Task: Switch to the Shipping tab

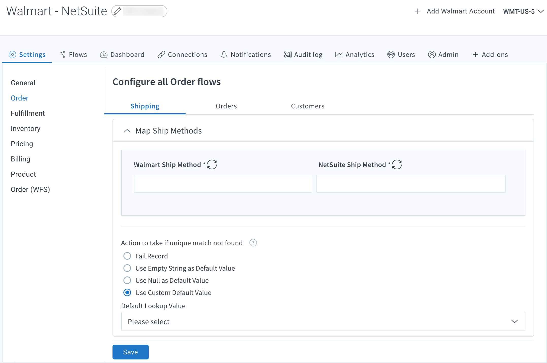Action: coord(145,106)
